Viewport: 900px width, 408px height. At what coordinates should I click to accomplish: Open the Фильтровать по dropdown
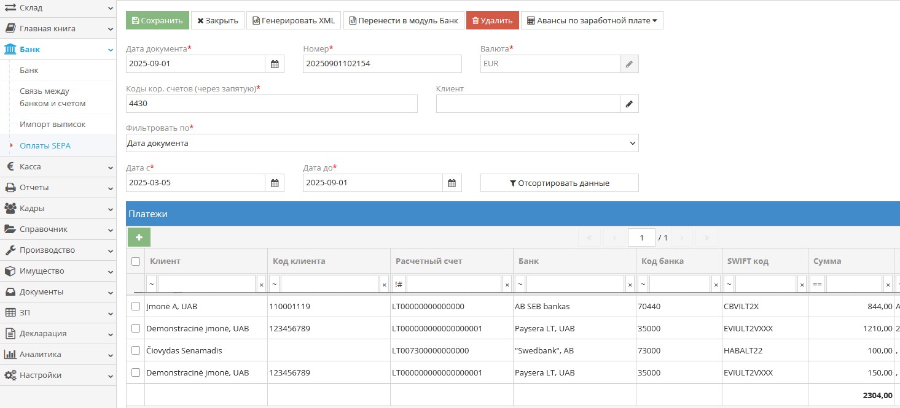[382, 143]
